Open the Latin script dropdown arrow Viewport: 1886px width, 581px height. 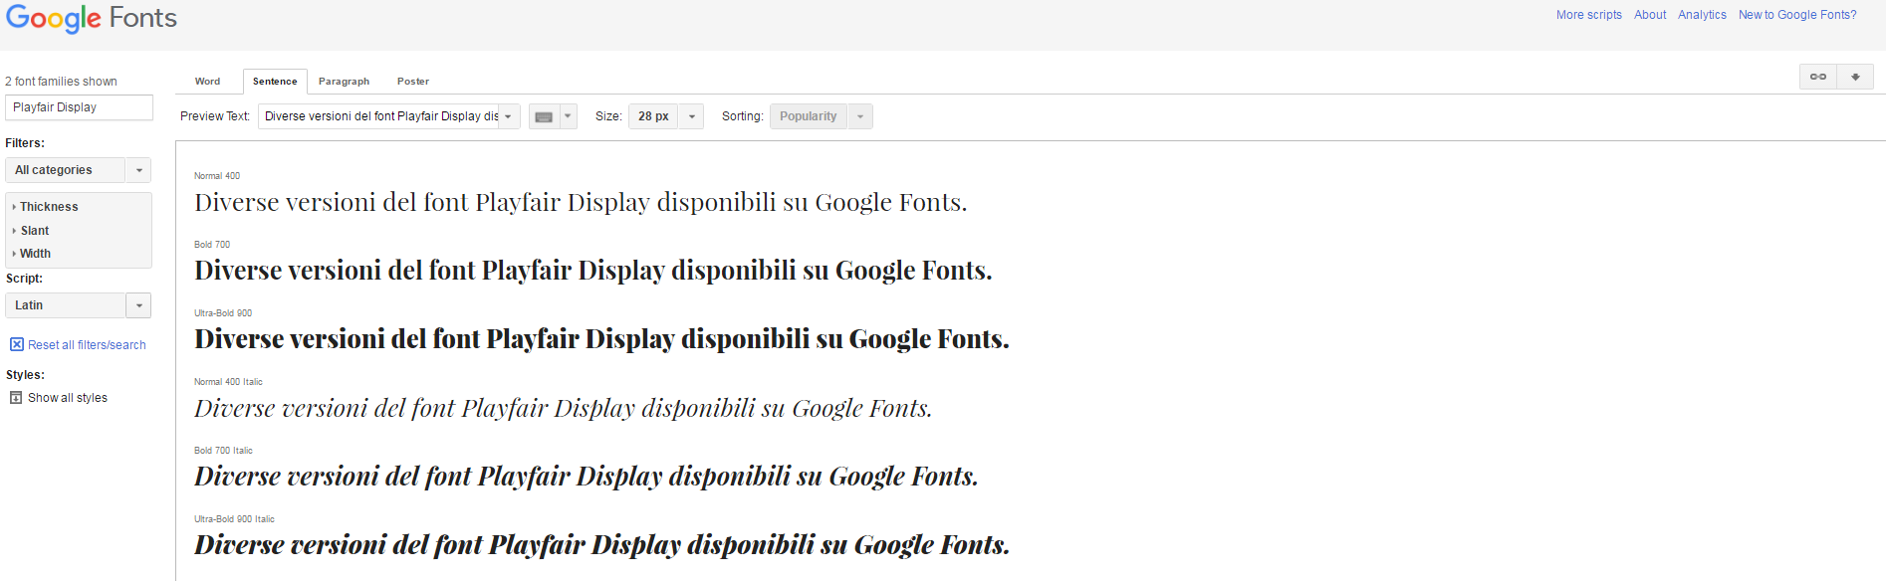139,305
